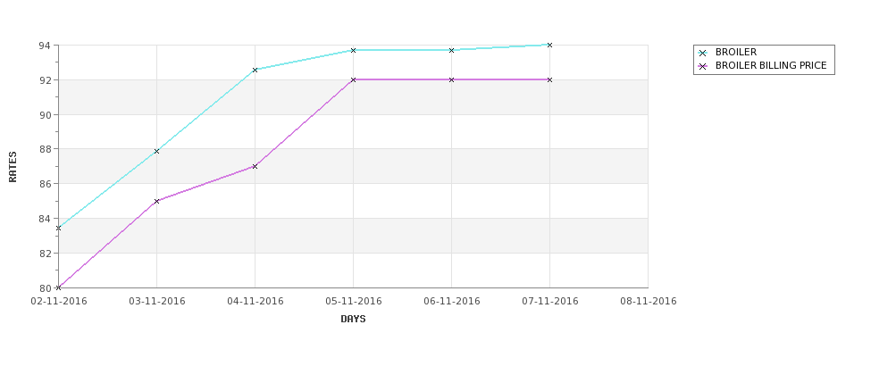Select billing price point on 04-11-2016
871x383 pixels.
pos(255,167)
